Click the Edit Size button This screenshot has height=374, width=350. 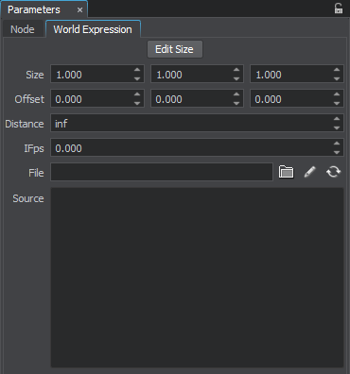click(175, 49)
